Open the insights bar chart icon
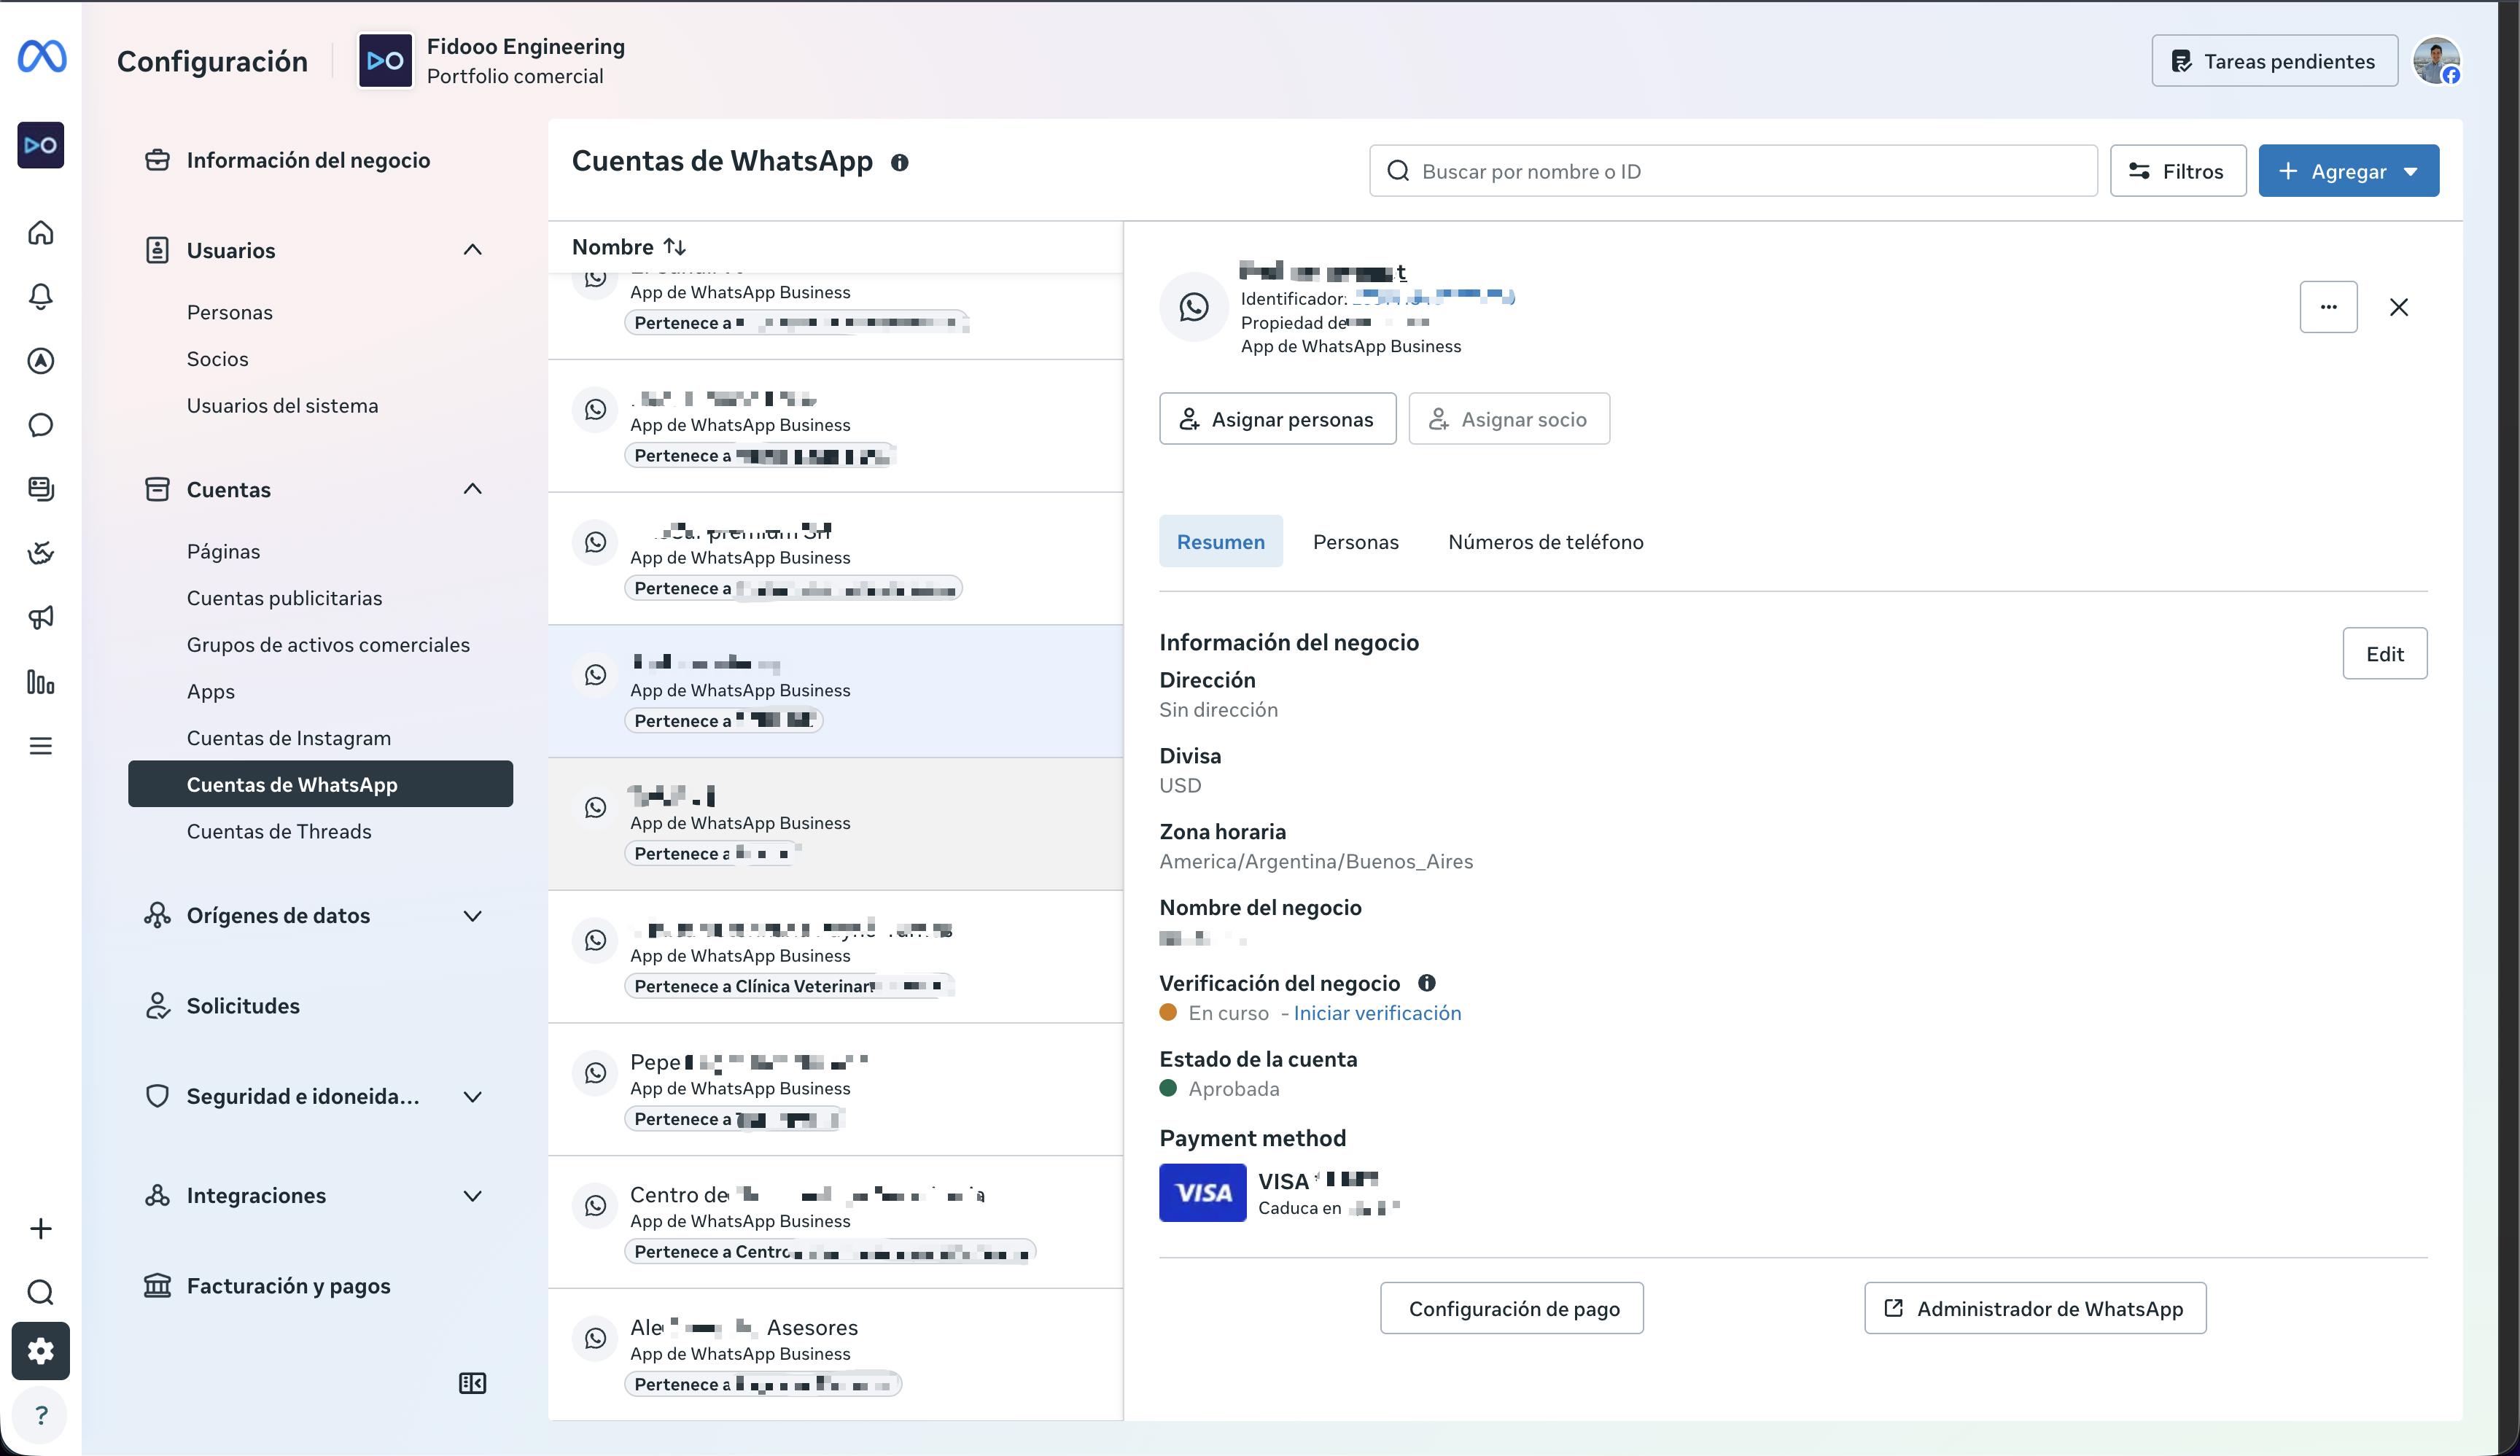 (x=41, y=682)
